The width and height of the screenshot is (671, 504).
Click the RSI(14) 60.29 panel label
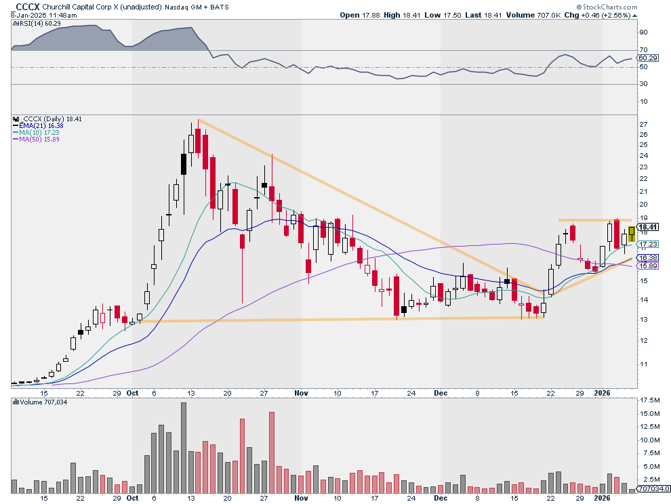pyautogui.click(x=40, y=24)
